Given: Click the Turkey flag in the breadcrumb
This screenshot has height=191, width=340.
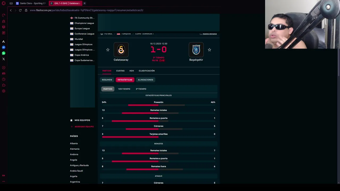Looking at the screenshot, I should coord(118,34).
